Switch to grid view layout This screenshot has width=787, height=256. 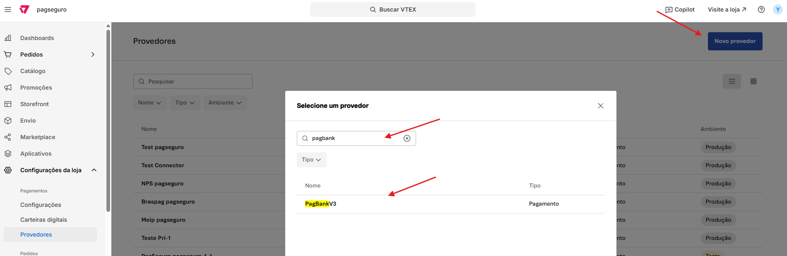(753, 81)
